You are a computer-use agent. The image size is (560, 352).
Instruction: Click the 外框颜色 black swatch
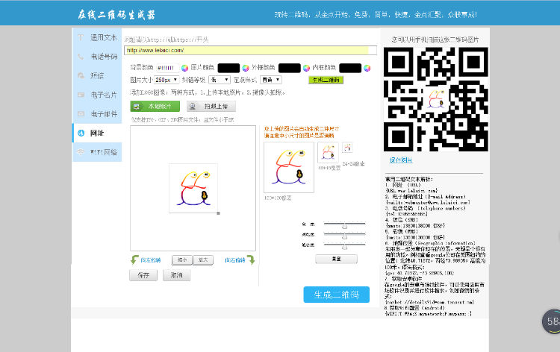click(289, 68)
